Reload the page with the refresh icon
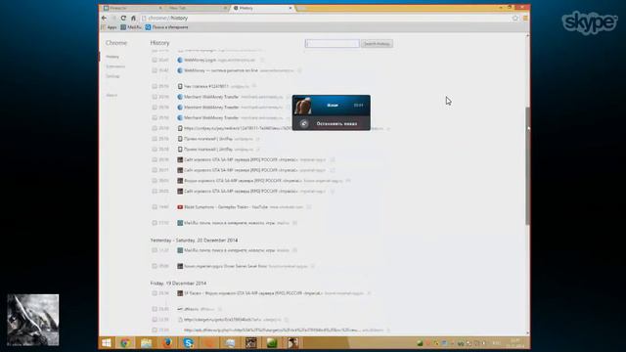 tap(123, 18)
